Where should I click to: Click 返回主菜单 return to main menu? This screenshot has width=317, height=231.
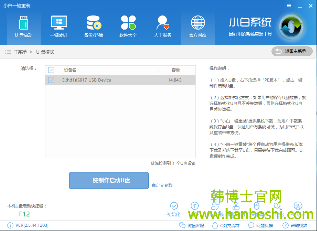point(292,51)
